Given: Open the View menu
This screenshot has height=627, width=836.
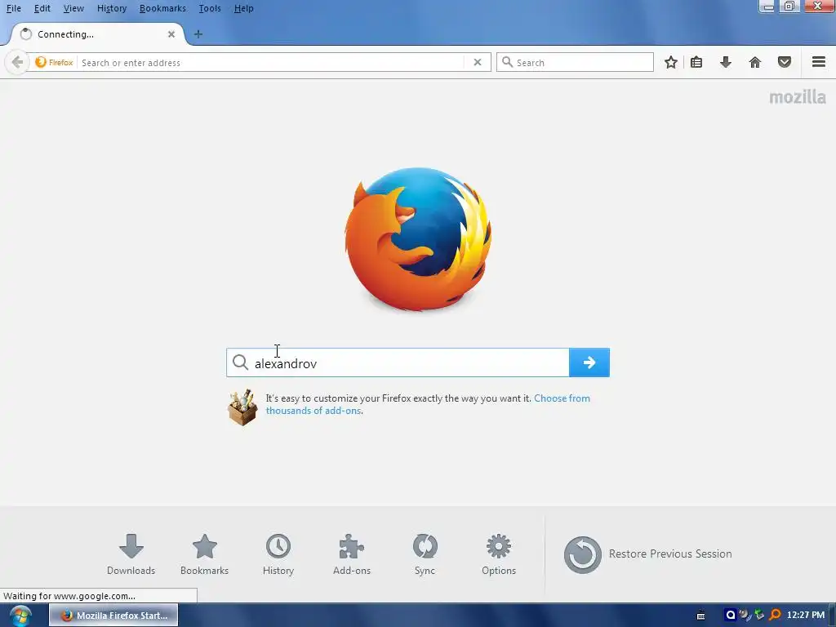Looking at the screenshot, I should click(x=73, y=8).
